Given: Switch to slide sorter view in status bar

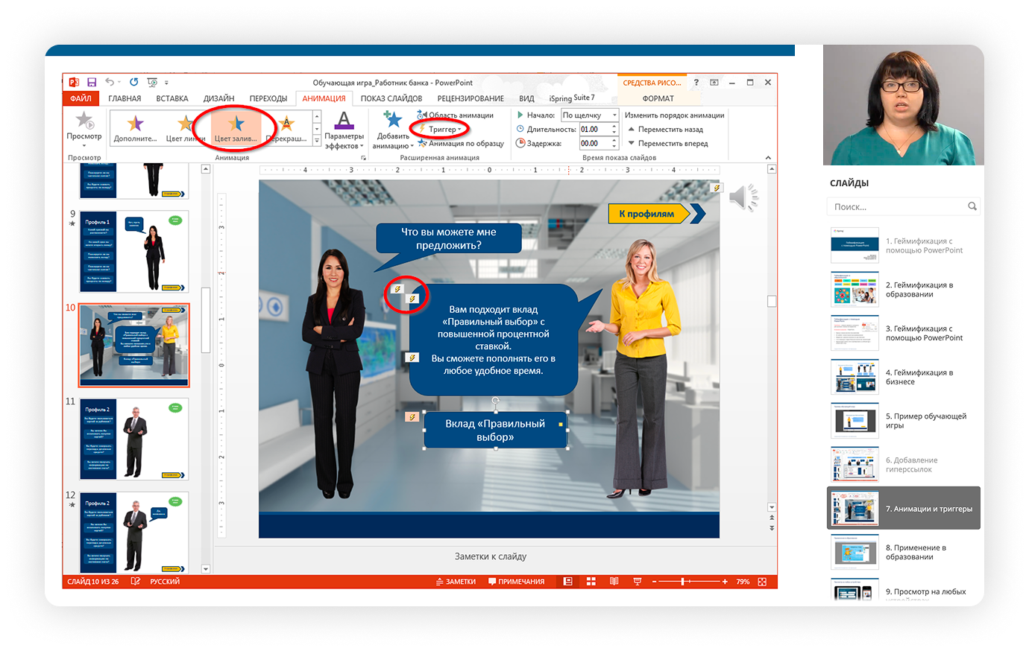Looking at the screenshot, I should 591,582.
